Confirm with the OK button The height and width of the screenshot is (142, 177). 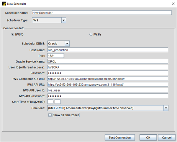point(148,138)
